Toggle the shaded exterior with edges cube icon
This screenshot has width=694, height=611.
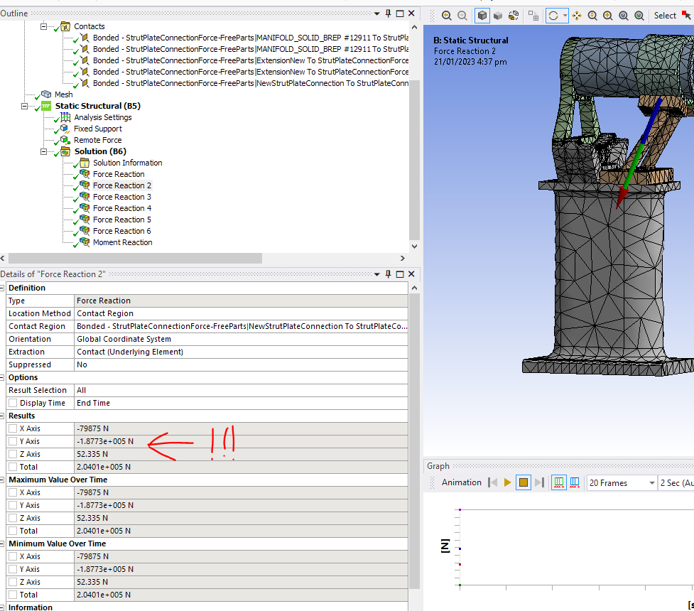point(482,16)
